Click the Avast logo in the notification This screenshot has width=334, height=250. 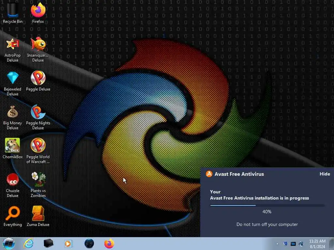tap(209, 174)
